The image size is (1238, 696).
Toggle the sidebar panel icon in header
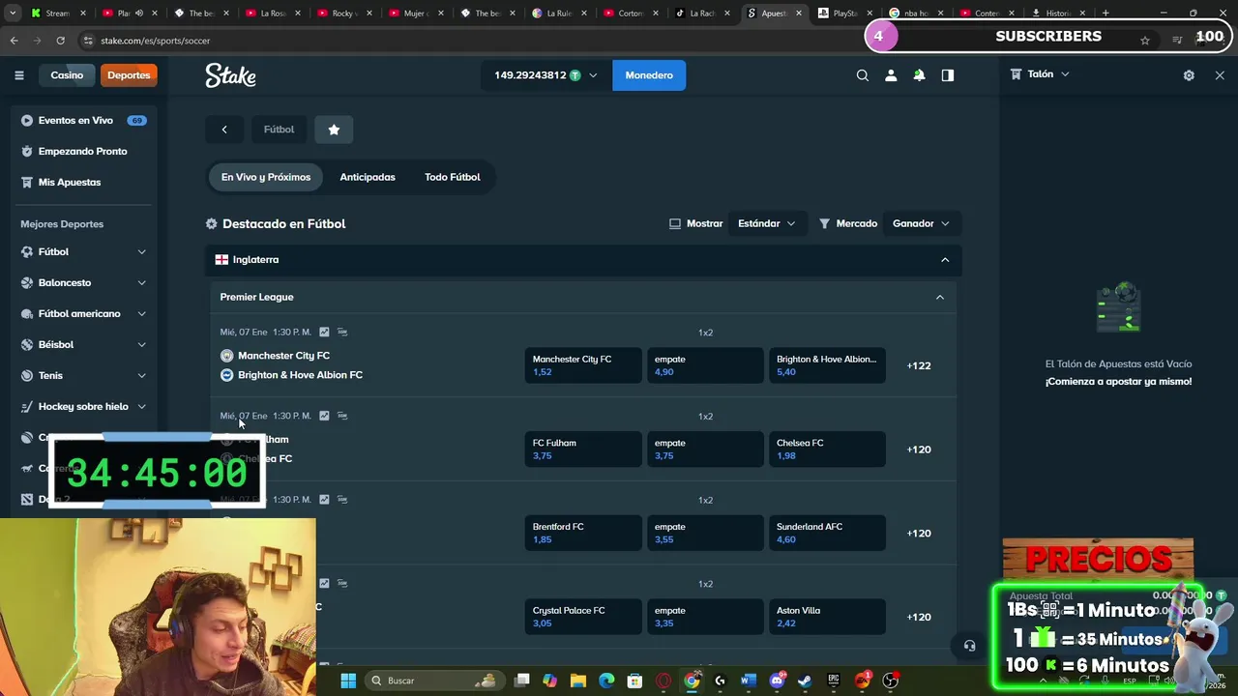[948, 75]
